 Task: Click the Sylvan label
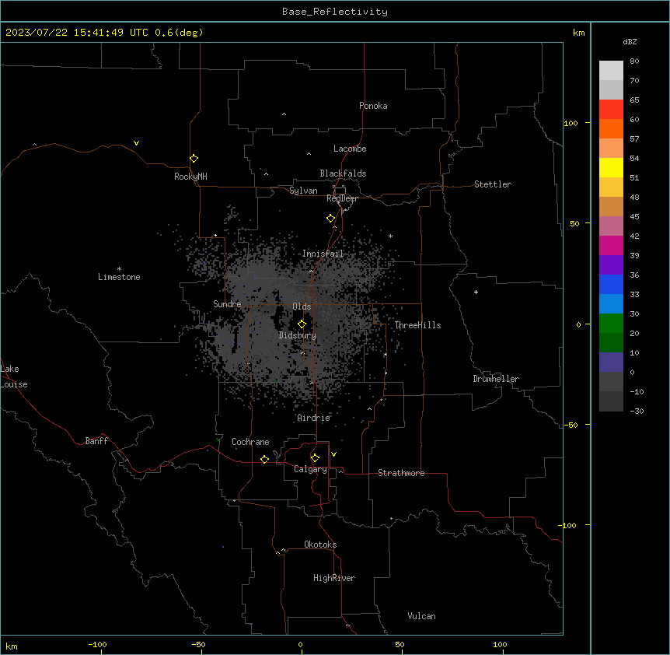click(x=303, y=191)
